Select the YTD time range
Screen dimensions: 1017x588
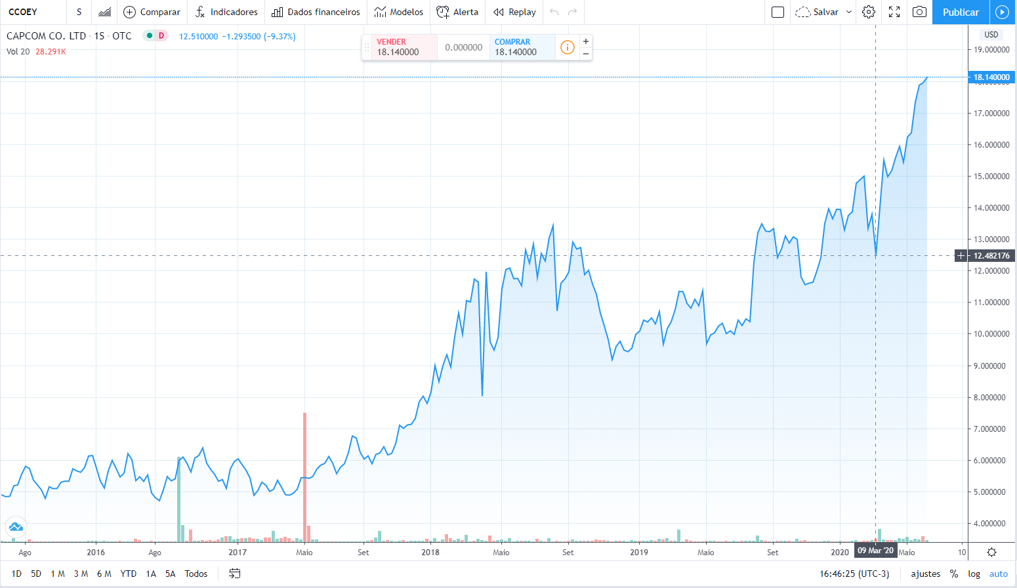[129, 574]
